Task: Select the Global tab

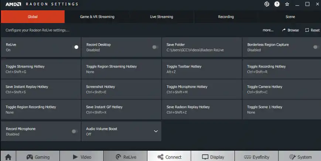Action: (x=33, y=17)
